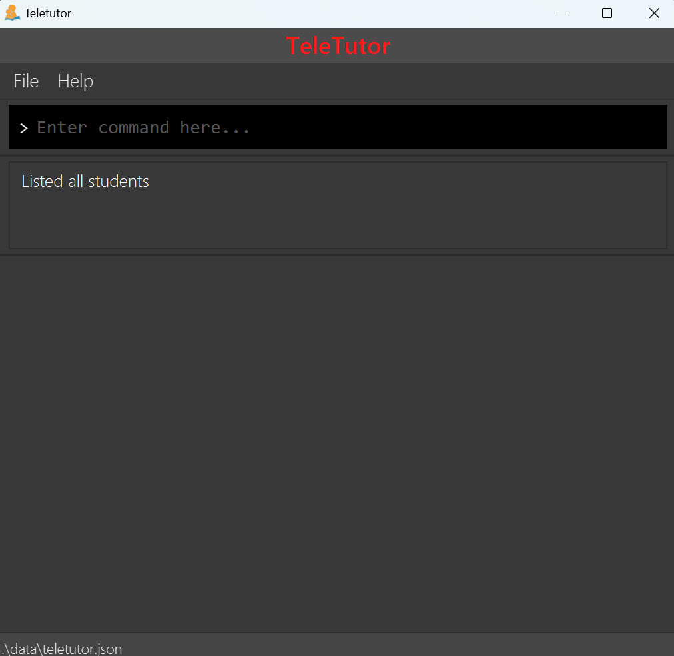Click the teletutor.json path in status bar
This screenshot has width=674, height=656.
62,648
